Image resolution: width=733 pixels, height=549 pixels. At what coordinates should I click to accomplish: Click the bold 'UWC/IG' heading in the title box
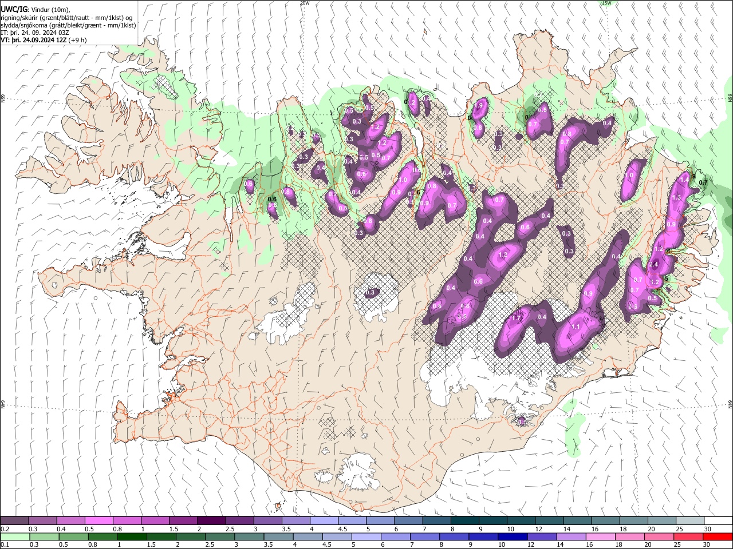pos(14,9)
